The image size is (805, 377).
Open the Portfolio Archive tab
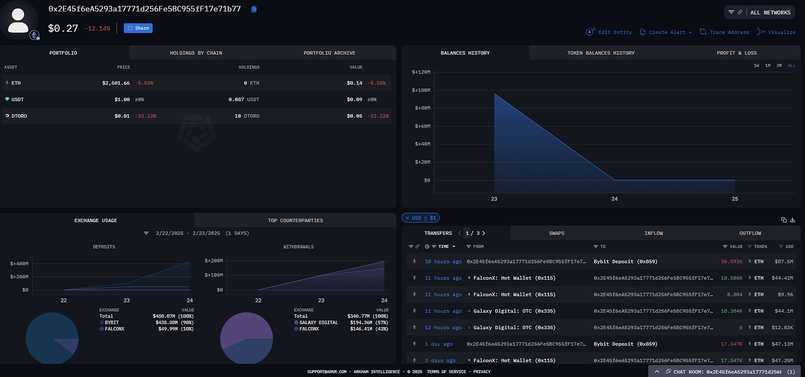[x=329, y=53]
